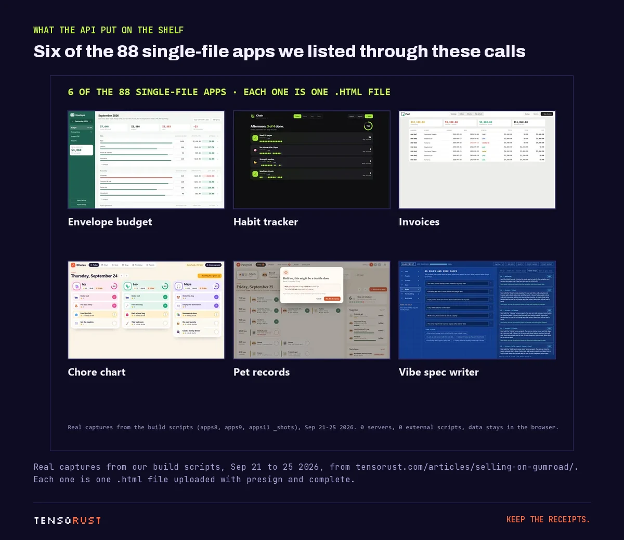Open the Screens section in Blueprint sidebar
This screenshot has height=540, width=624.
[x=410, y=280]
